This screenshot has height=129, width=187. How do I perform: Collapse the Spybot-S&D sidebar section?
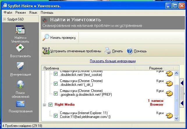coord(4,19)
